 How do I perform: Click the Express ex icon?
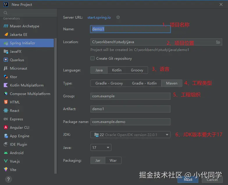click(6, 119)
